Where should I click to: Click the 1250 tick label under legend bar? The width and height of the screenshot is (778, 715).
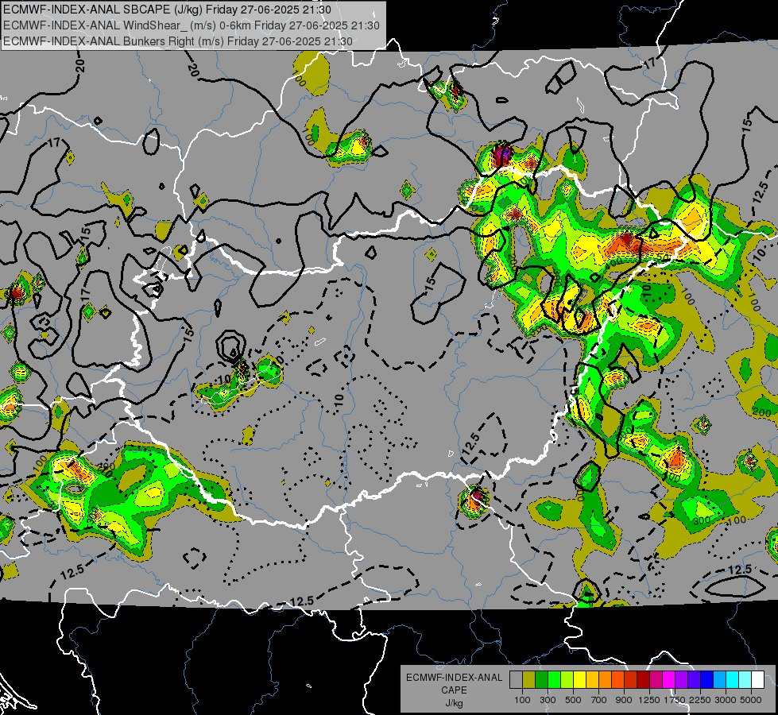[x=649, y=700]
